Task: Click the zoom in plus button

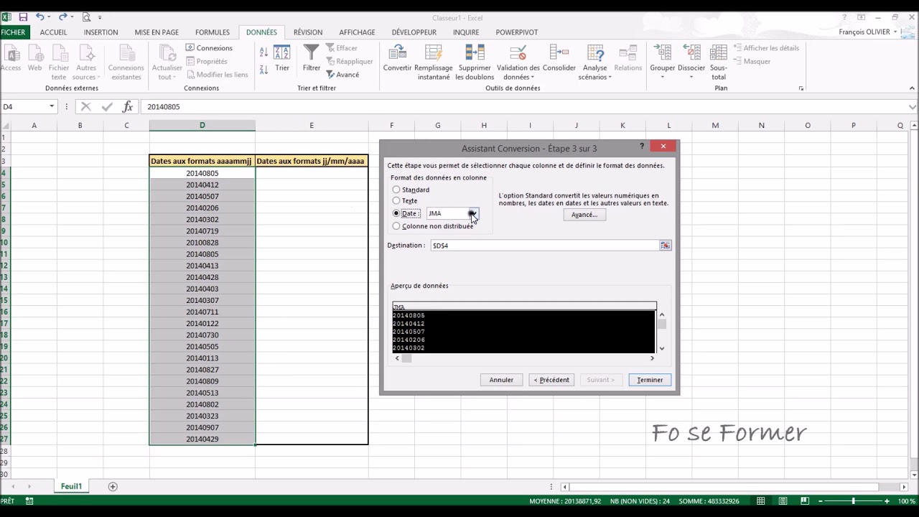Action: tap(887, 500)
